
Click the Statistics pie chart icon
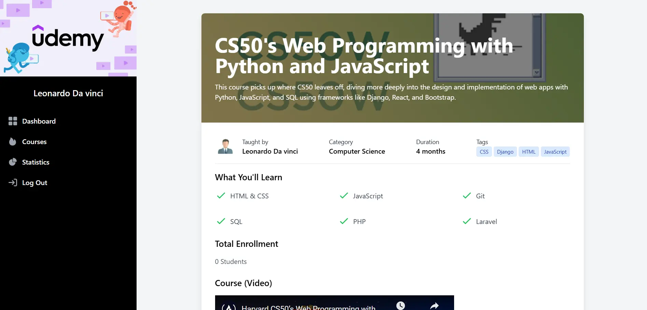13,162
